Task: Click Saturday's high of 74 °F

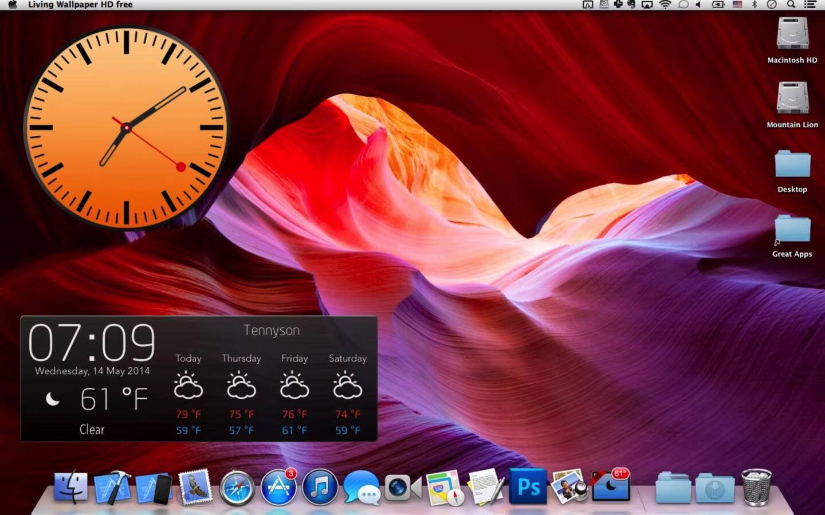Action: pyautogui.click(x=348, y=414)
